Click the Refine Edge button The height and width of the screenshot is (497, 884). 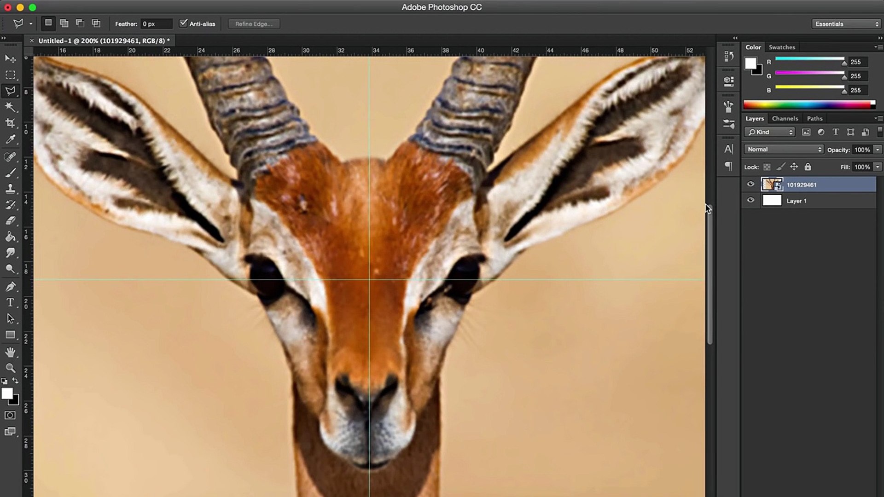pyautogui.click(x=254, y=24)
